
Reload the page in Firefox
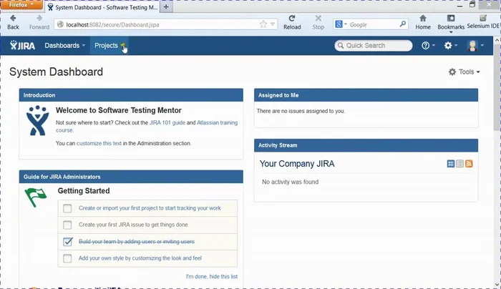292,21
